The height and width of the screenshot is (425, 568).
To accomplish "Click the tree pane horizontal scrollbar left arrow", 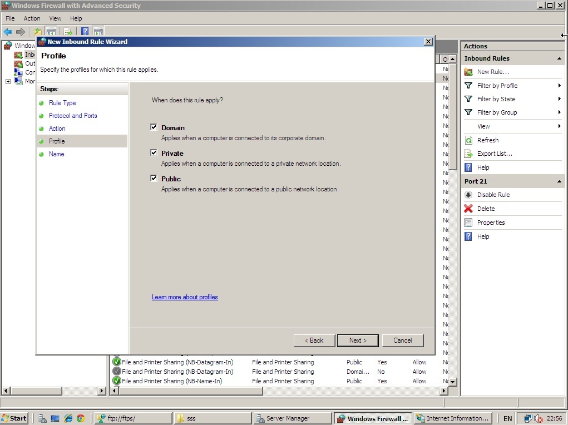I will pyautogui.click(x=6, y=391).
